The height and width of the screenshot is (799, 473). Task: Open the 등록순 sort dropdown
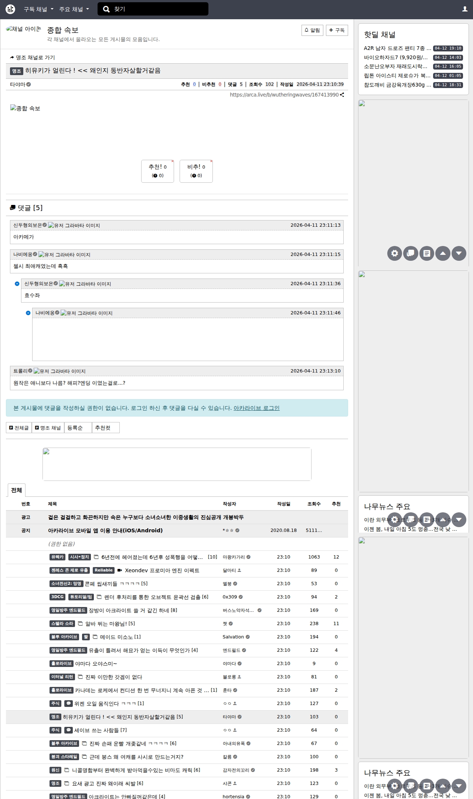pos(78,428)
